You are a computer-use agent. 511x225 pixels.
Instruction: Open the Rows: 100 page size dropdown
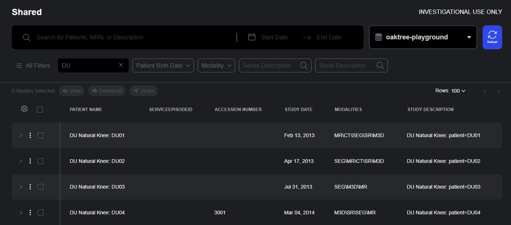pos(450,91)
